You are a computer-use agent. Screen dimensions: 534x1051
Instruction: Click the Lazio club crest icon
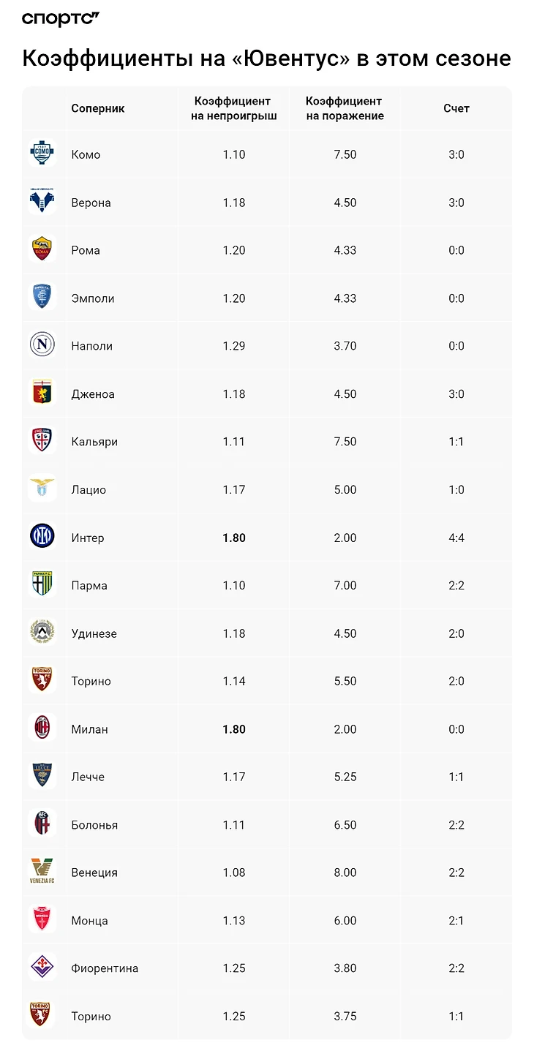tap(42, 489)
